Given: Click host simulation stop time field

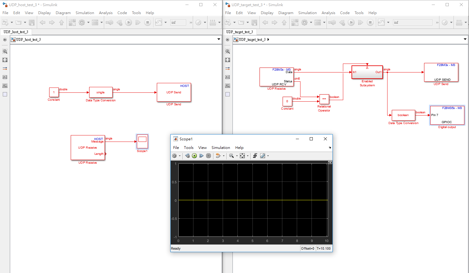Looking at the screenshot, I should pos(178,22).
